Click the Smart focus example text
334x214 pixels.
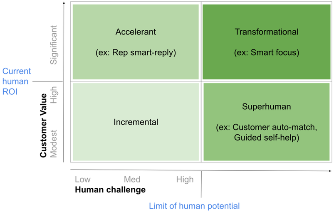[x=267, y=52]
